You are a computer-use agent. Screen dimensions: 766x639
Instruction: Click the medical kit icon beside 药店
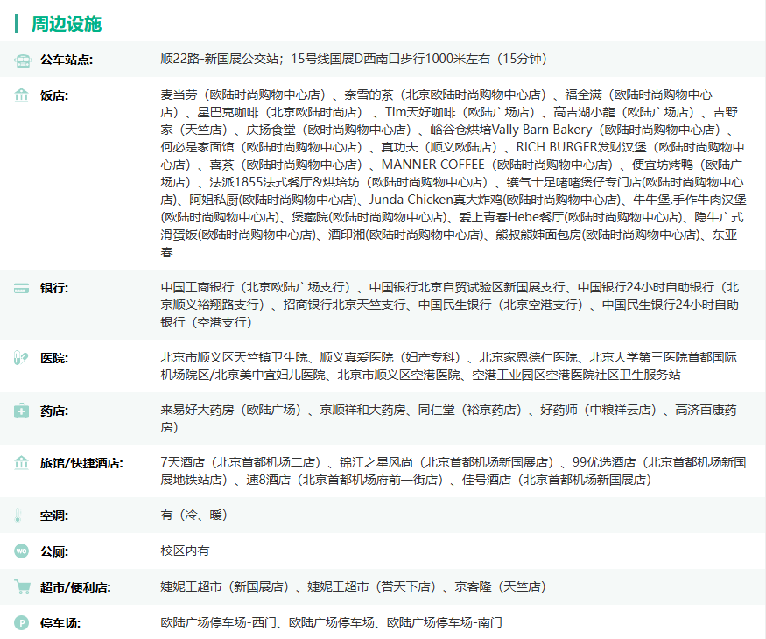pyautogui.click(x=22, y=411)
